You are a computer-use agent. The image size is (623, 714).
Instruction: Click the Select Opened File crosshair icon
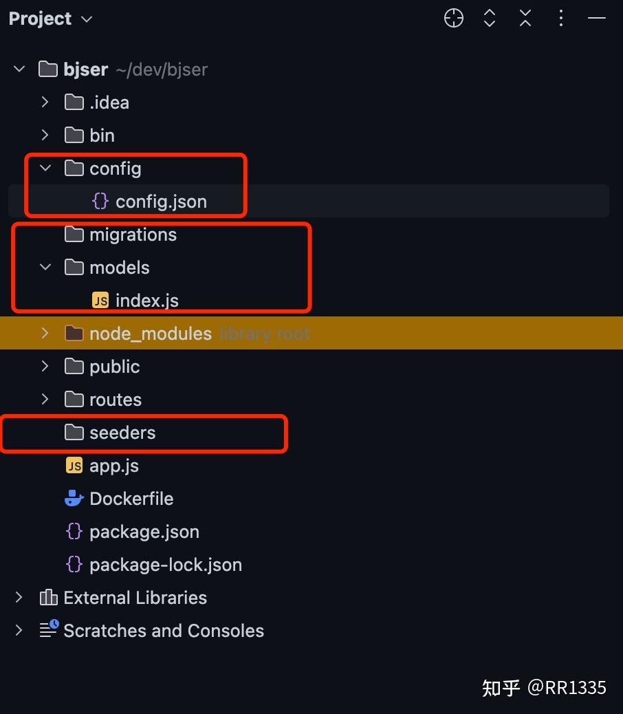(x=454, y=19)
